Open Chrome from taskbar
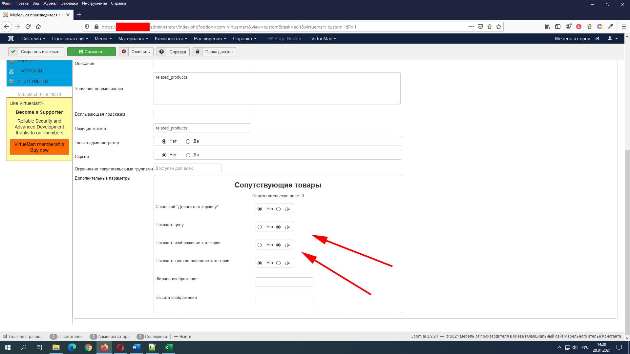This screenshot has height=354, width=630. tap(88, 347)
